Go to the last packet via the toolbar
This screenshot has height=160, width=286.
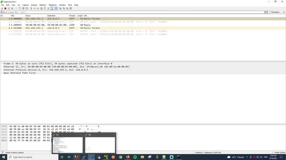coord(48,8)
